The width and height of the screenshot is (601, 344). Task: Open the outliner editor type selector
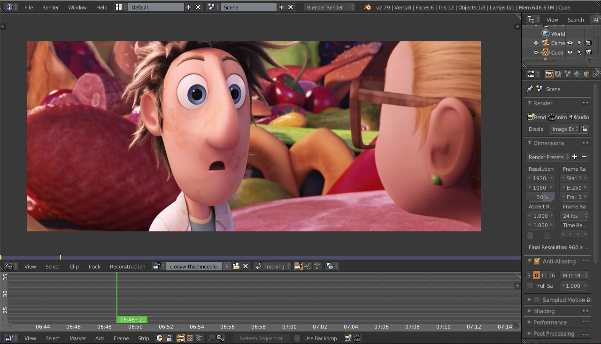533,19
